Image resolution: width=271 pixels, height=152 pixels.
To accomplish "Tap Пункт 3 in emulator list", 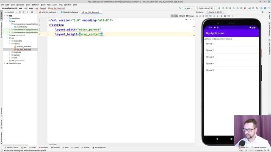I will 232,57.
